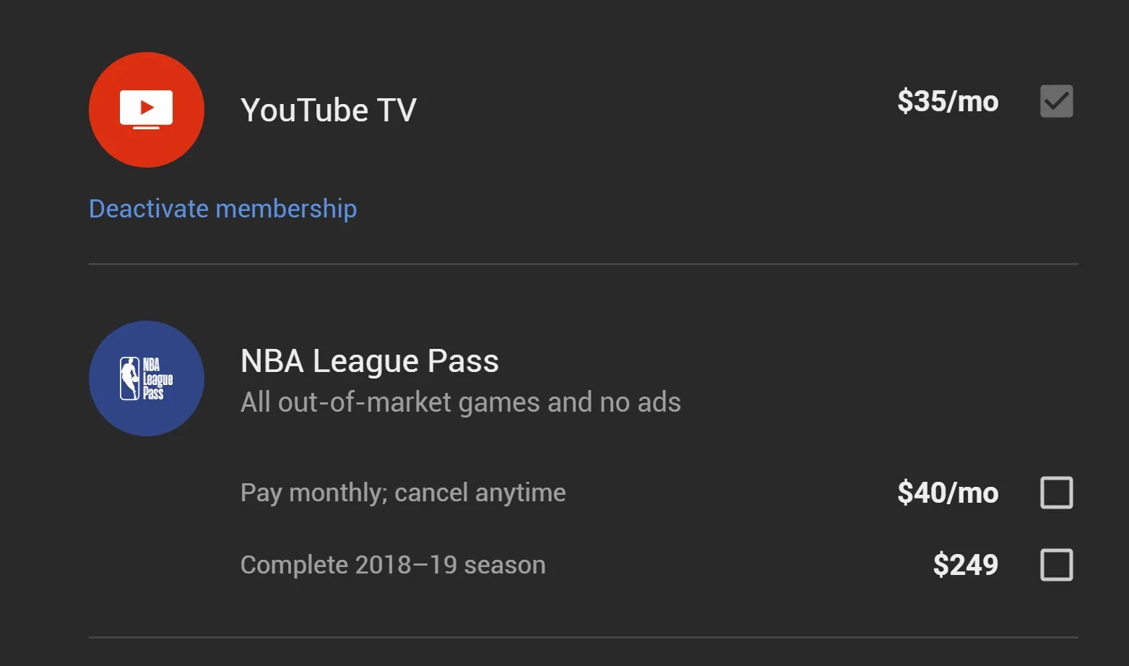This screenshot has width=1129, height=666.
Task: Click the small 'NBA League Pass' wordmark in the logo
Action: coord(157,379)
